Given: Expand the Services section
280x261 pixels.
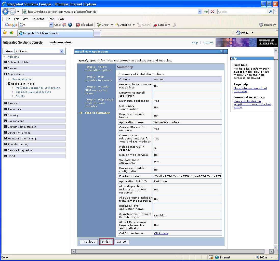Looking at the screenshot, I should click(x=6, y=103).
